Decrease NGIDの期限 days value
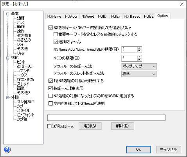 point(139,60)
